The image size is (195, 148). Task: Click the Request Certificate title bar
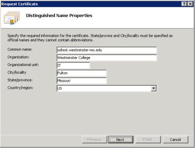click(x=91, y=4)
